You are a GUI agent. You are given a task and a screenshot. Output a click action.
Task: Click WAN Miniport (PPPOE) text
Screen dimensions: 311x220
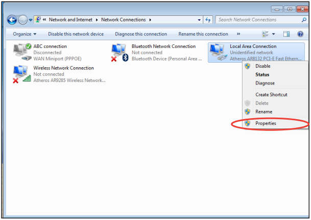pyautogui.click(x=57, y=59)
